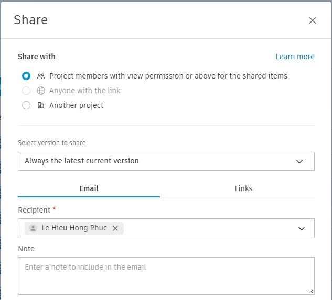332x300 pixels.
Task: Expand the version dropdown chevron
Action: pos(299,162)
